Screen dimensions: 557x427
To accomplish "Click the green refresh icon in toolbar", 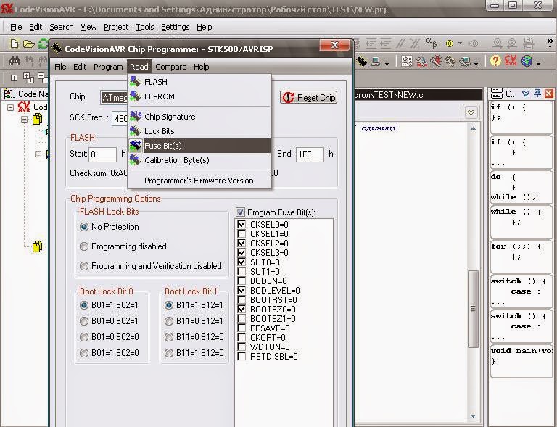I will click(43, 44).
